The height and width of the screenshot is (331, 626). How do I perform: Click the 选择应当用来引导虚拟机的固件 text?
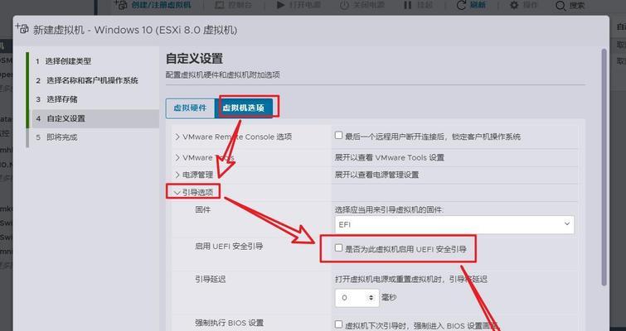pos(389,210)
